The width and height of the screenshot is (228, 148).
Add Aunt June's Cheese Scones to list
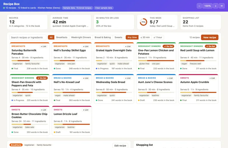pos(170,78)
